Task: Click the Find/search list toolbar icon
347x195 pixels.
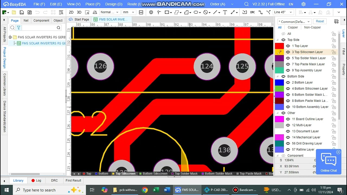Action: (61, 12)
